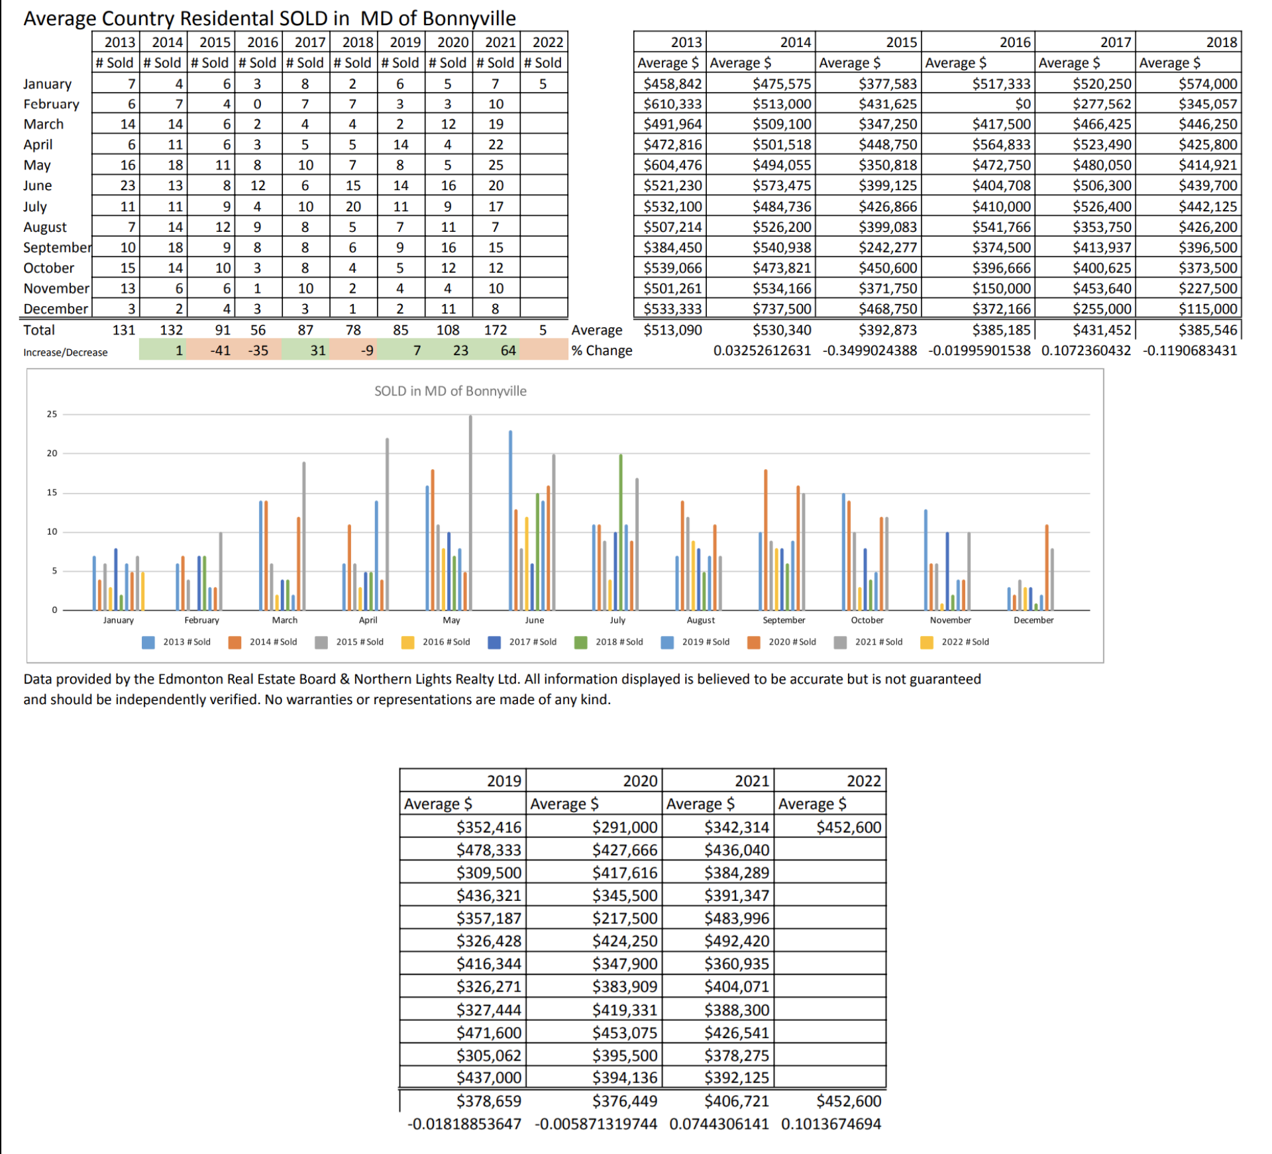Click the -0.3499024388 percent change value
Viewport: 1272px width, 1154px height.
[x=870, y=350]
